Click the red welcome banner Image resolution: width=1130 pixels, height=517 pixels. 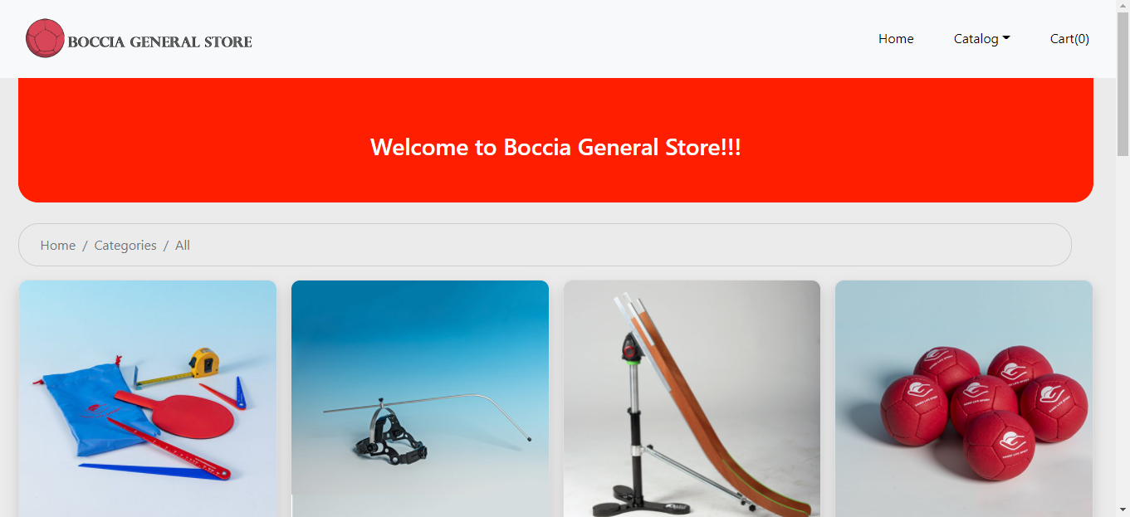click(x=555, y=140)
